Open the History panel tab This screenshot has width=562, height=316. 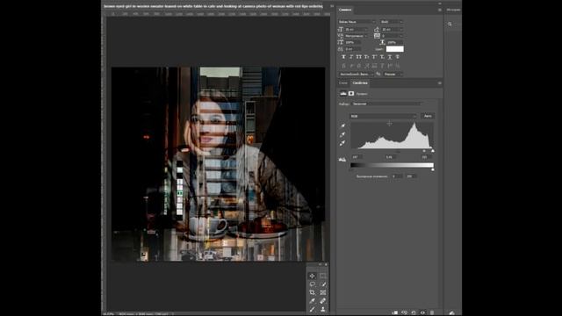coord(453,10)
